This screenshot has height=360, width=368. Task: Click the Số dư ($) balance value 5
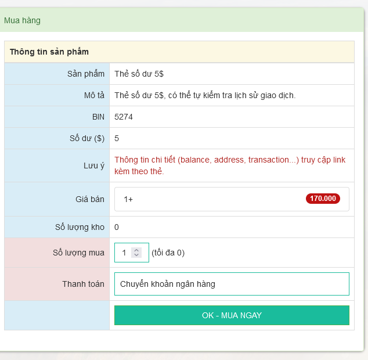coord(117,138)
